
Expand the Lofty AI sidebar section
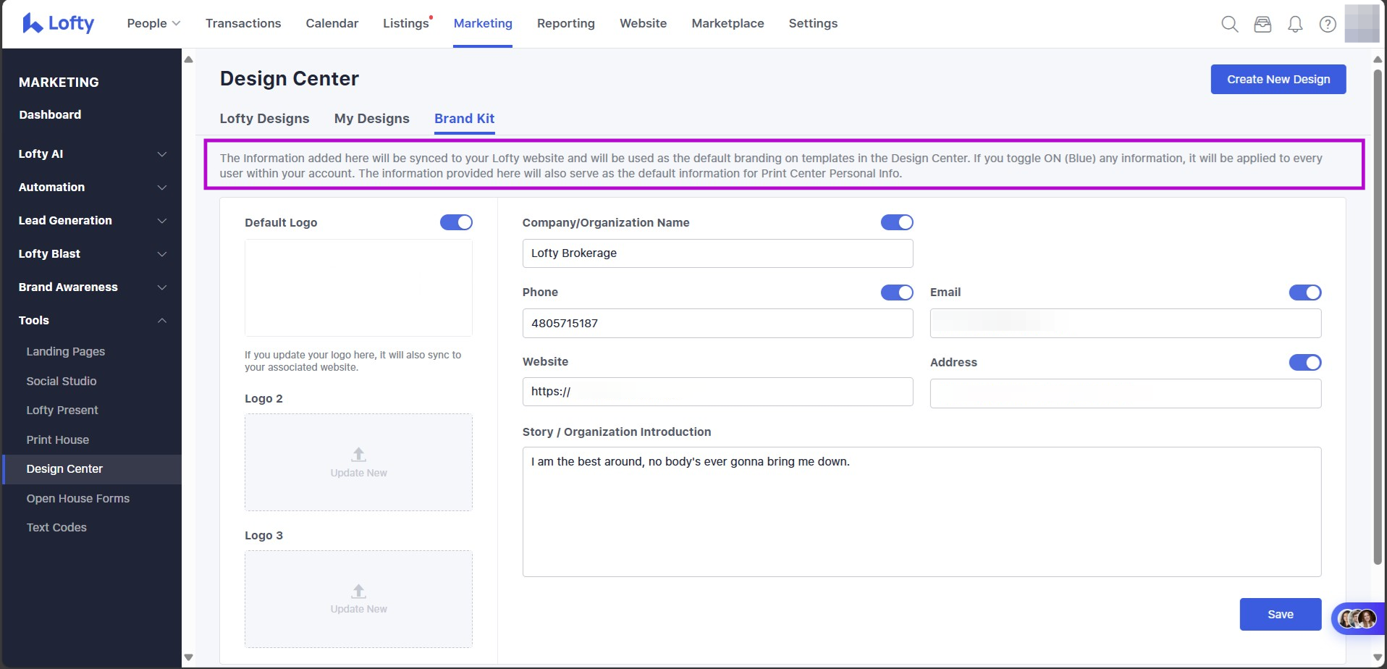point(92,153)
